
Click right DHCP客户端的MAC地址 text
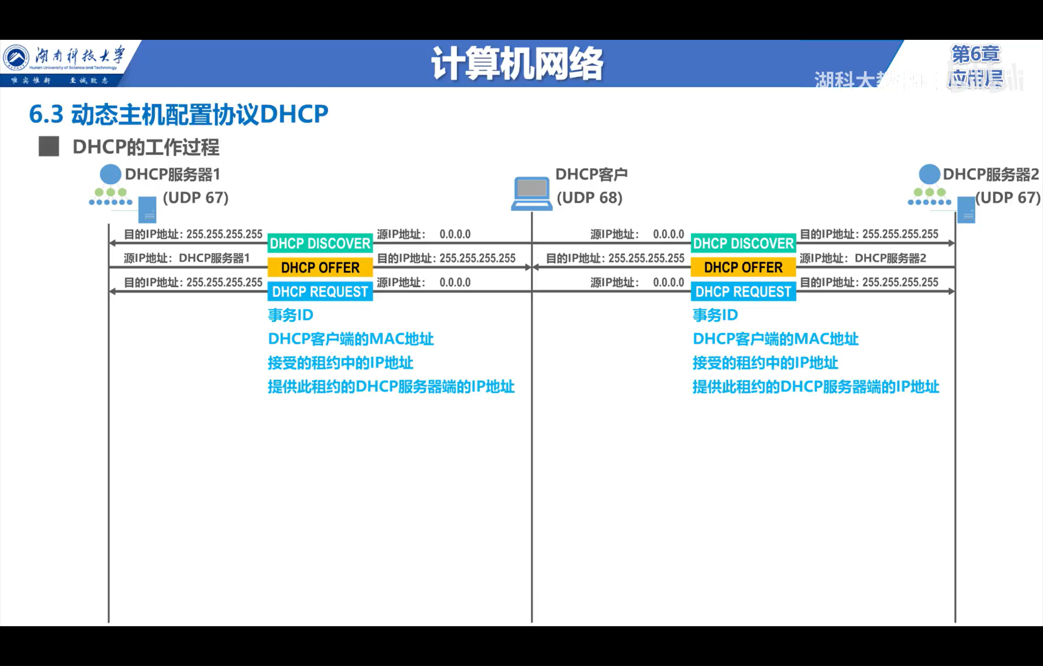(x=775, y=339)
